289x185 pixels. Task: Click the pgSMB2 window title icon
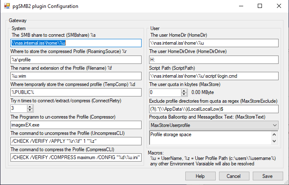(x=7, y=6)
